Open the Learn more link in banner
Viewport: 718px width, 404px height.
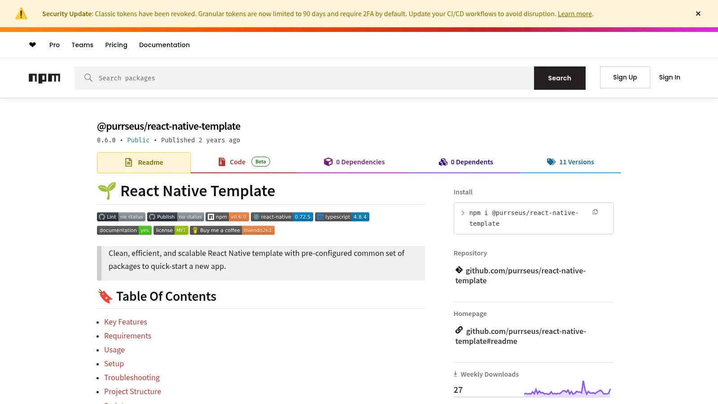point(575,14)
